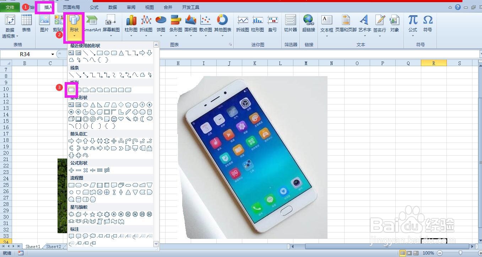Click the shapes gallery scroll-down arrow
Screen dimensions: 482x257
pos(156,244)
